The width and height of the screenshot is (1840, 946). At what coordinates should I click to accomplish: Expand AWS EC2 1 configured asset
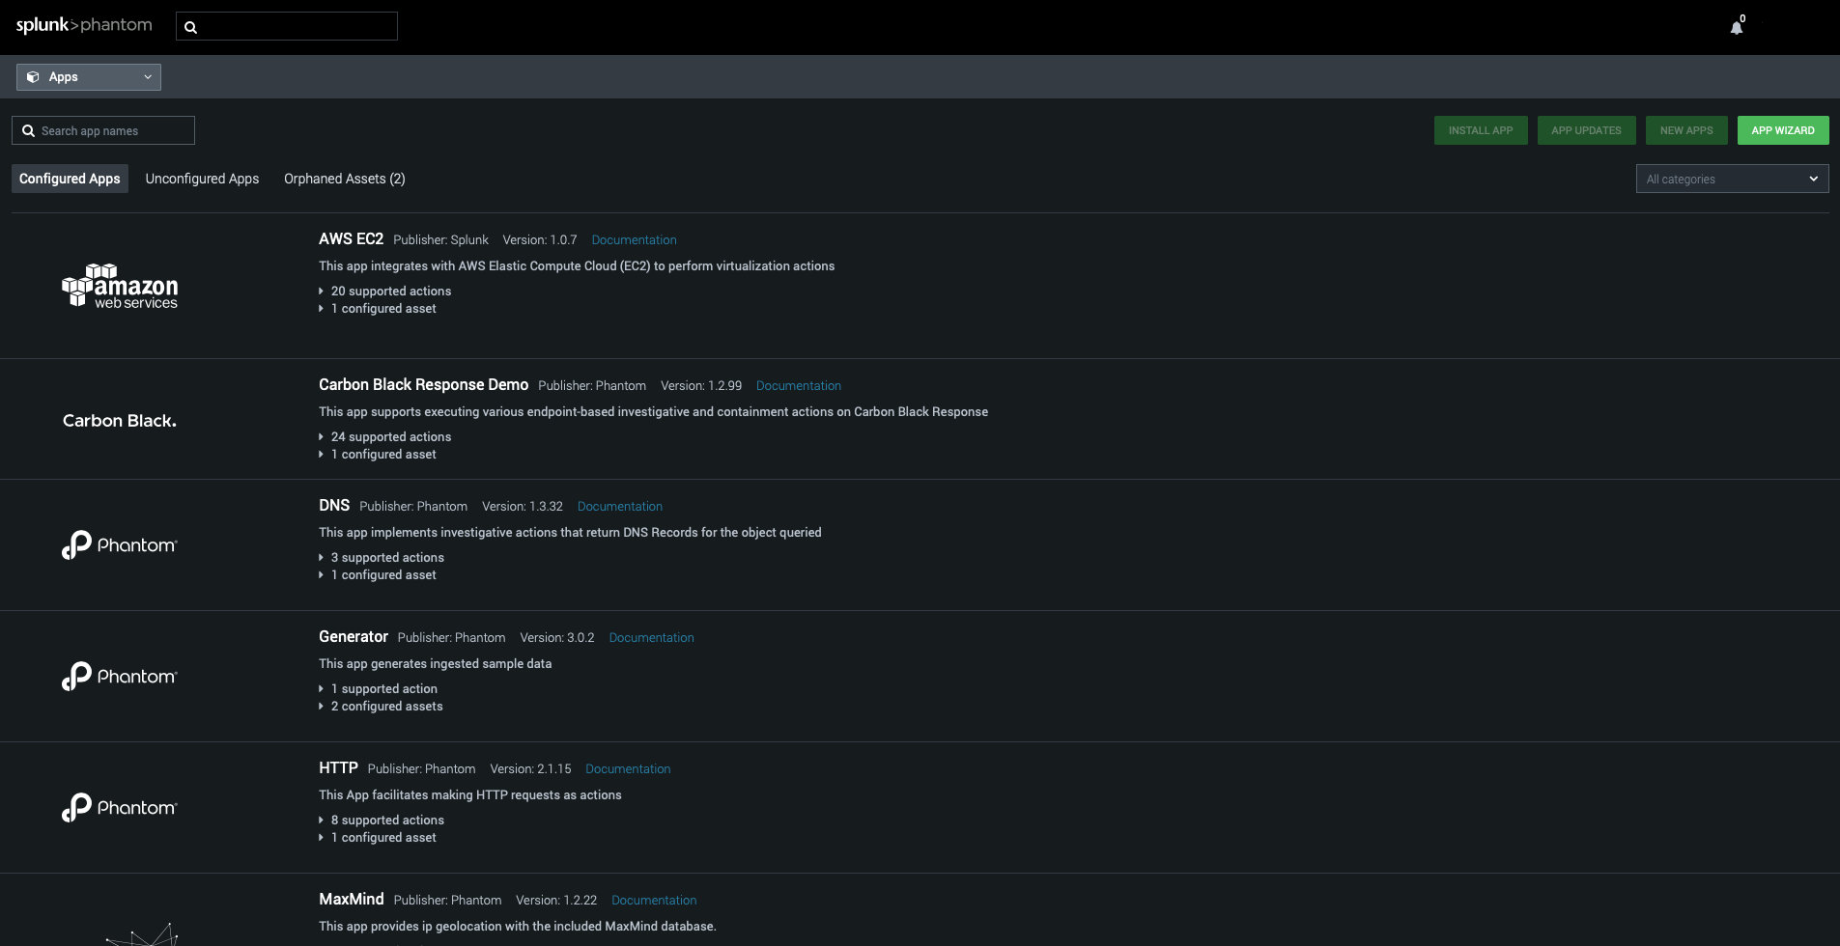point(378,309)
